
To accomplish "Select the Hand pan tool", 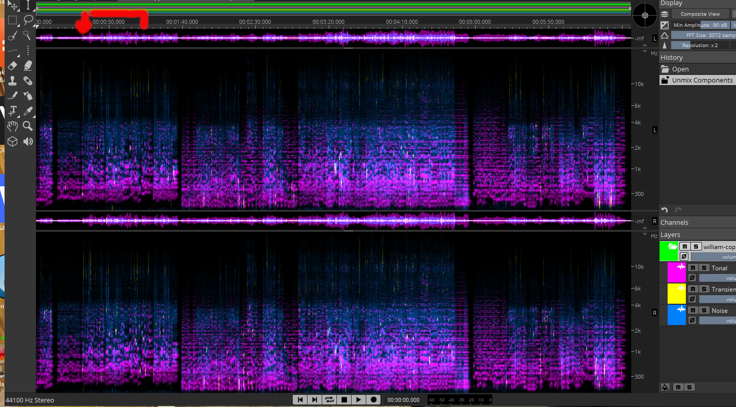I will pos(13,126).
